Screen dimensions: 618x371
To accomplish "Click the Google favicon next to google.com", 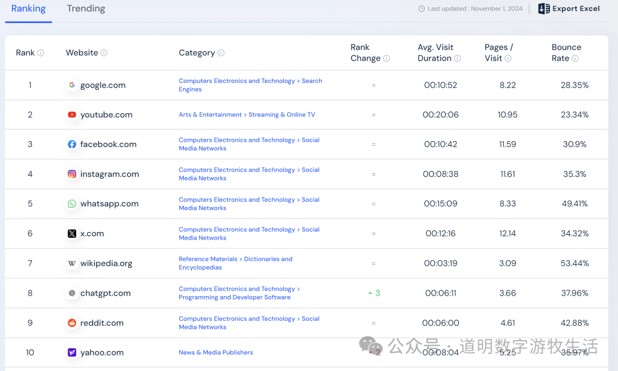I will [72, 85].
